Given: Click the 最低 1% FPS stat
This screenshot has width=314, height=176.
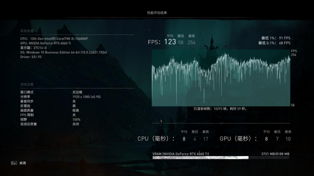Looking at the screenshot, I should pyautogui.click(x=276, y=38).
